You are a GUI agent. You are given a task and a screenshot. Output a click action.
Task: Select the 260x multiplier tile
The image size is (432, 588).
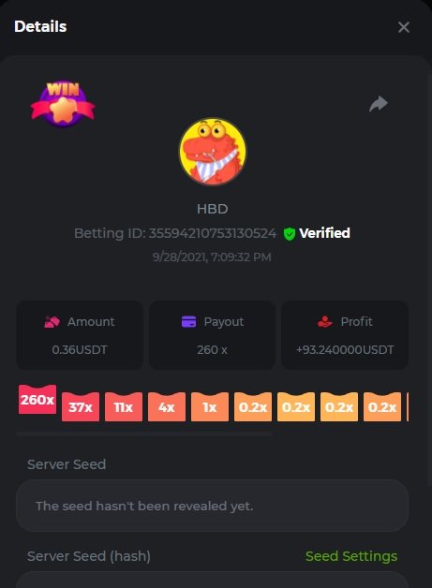[x=37, y=400]
